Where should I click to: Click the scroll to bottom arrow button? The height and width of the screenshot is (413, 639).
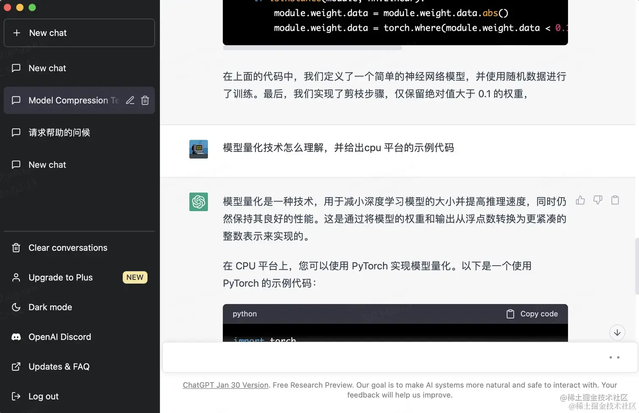[x=617, y=333]
